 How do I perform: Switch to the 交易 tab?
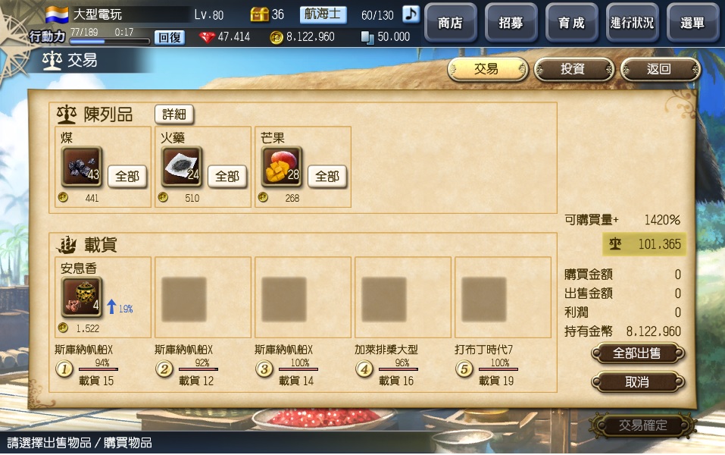point(487,70)
